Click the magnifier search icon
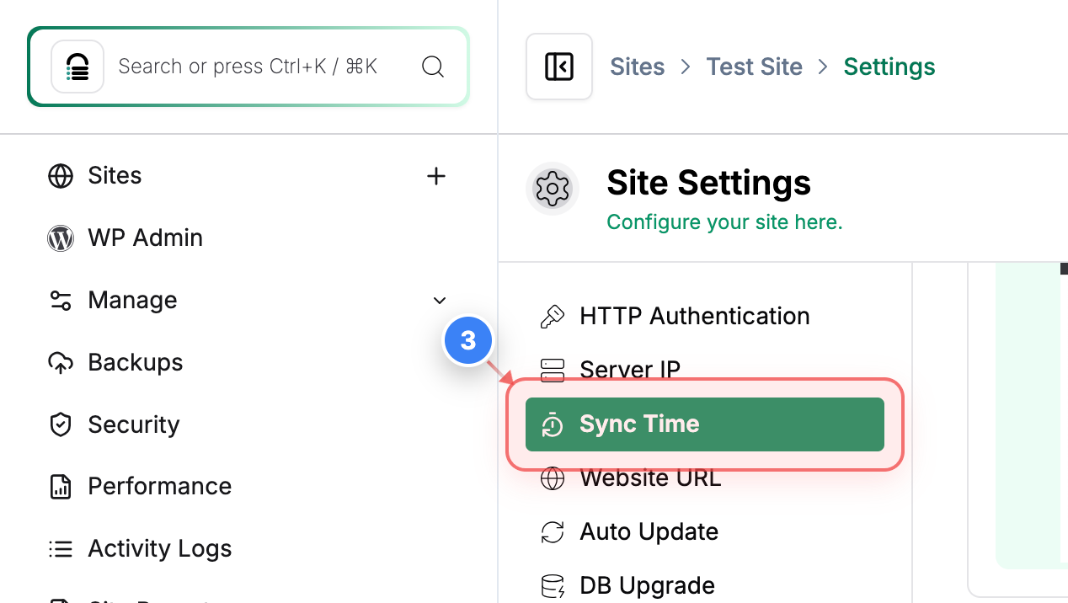 (x=433, y=67)
